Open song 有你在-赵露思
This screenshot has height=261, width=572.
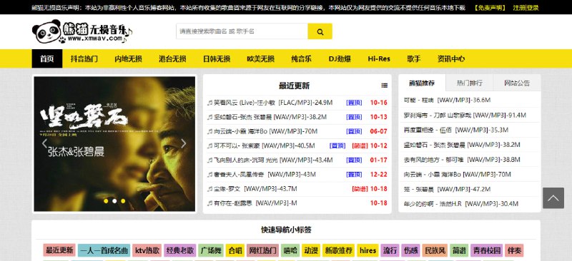[255, 203]
